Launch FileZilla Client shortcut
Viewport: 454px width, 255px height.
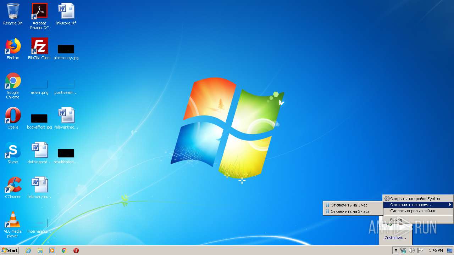point(39,49)
